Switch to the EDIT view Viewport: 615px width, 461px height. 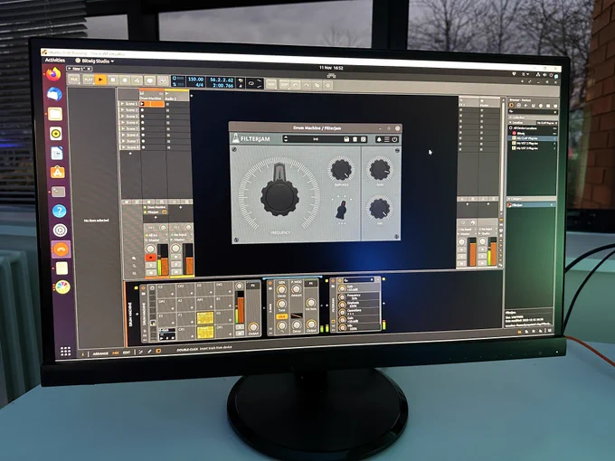point(127,353)
